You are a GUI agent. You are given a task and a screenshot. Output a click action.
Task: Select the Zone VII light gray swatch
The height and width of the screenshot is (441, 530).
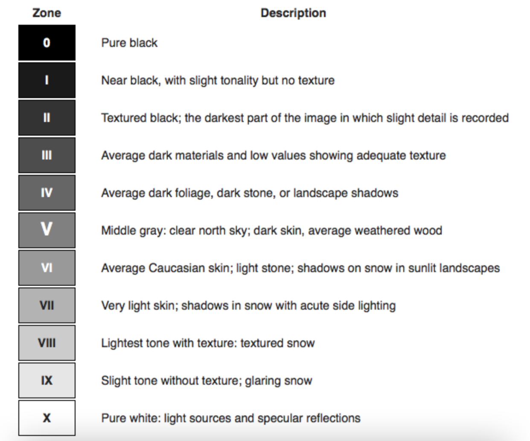[47, 305]
